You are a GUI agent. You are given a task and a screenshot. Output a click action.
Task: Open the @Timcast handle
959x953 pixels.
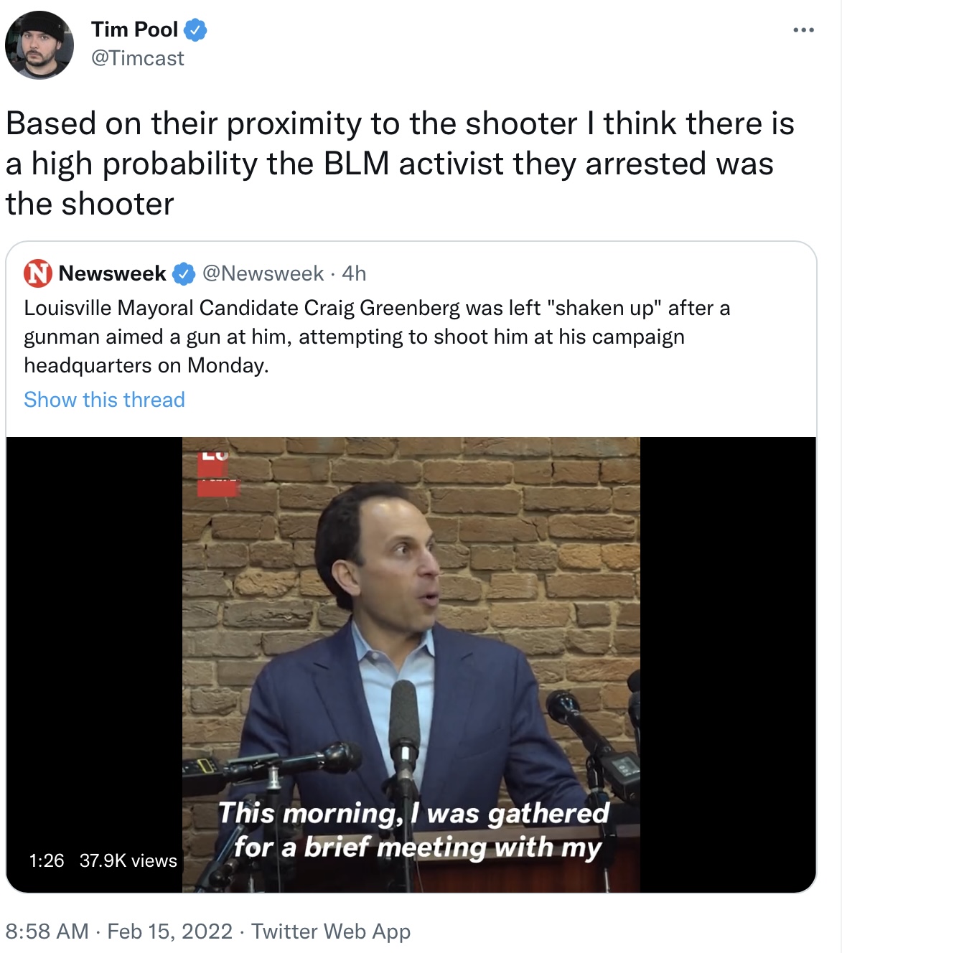pos(137,58)
